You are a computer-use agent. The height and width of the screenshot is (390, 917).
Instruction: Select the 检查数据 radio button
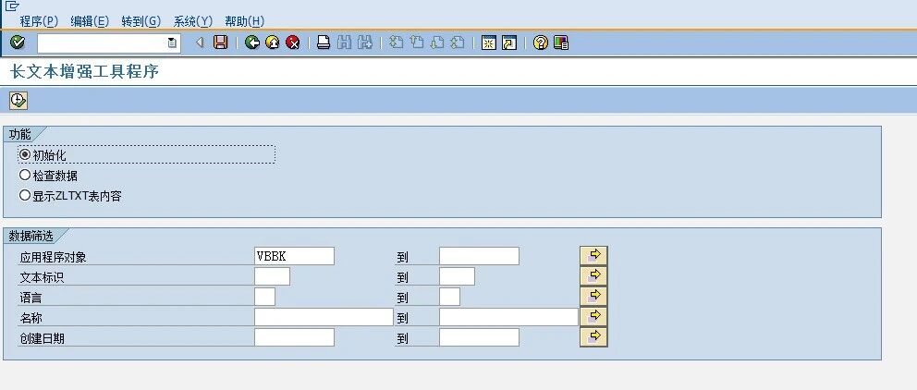point(25,175)
